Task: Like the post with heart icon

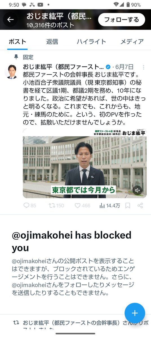Action: pos(82,206)
